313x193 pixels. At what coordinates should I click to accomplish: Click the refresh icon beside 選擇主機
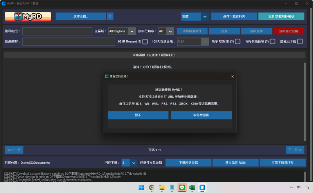110,16
